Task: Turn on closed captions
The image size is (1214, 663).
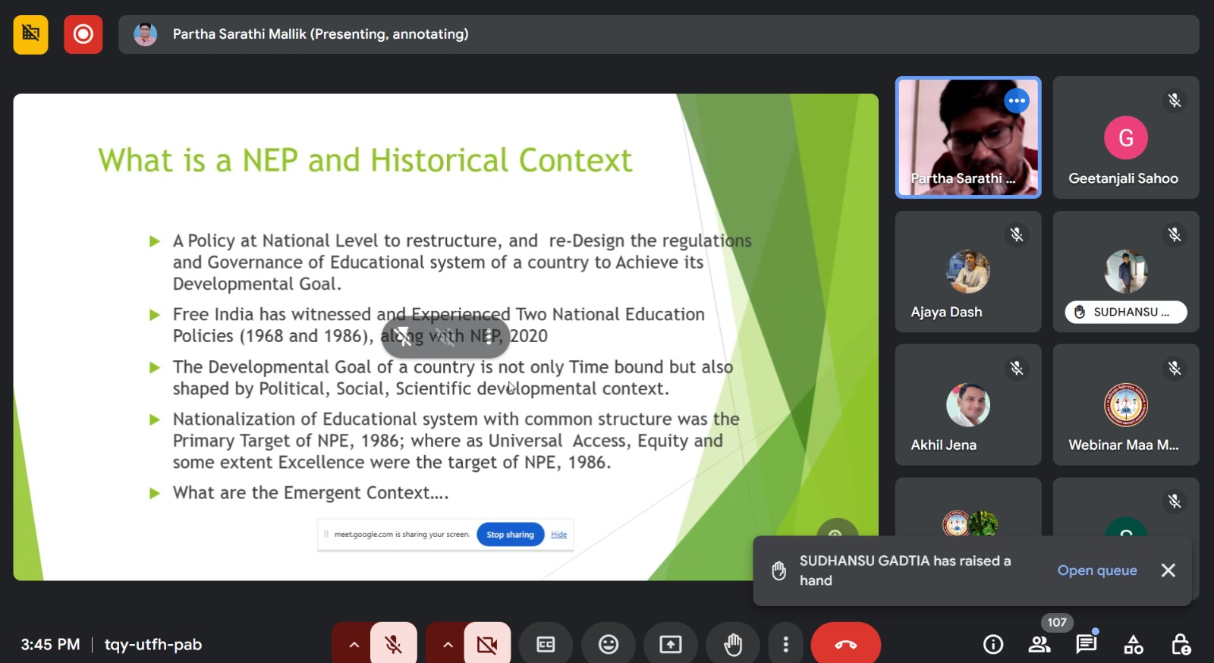Action: tap(546, 644)
